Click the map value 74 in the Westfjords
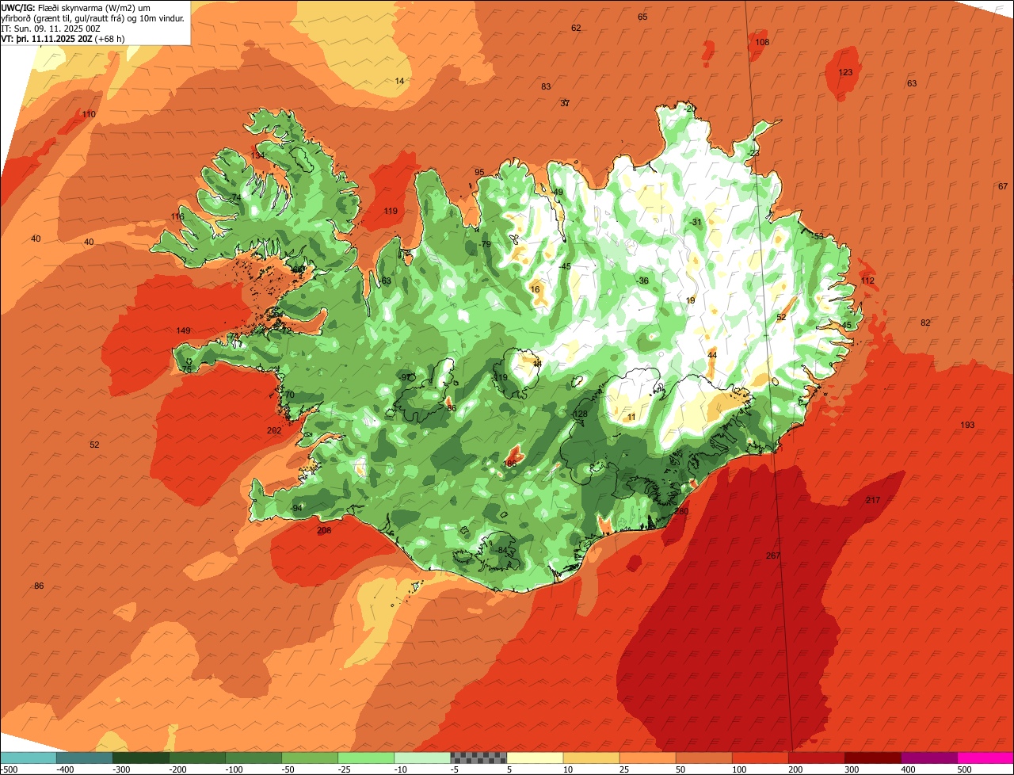 click(235, 197)
